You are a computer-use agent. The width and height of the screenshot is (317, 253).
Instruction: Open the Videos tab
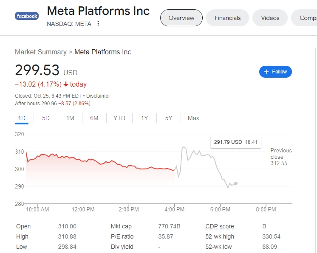270,18
